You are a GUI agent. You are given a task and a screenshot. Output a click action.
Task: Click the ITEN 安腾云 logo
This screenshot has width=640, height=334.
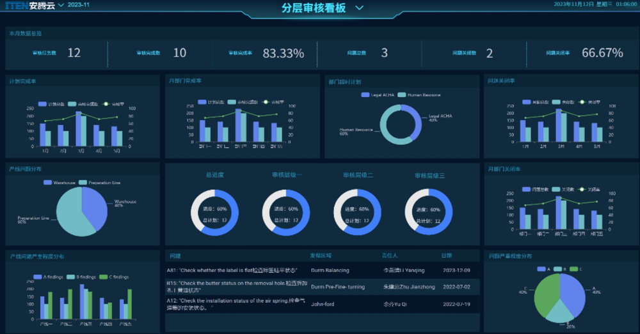click(30, 5)
